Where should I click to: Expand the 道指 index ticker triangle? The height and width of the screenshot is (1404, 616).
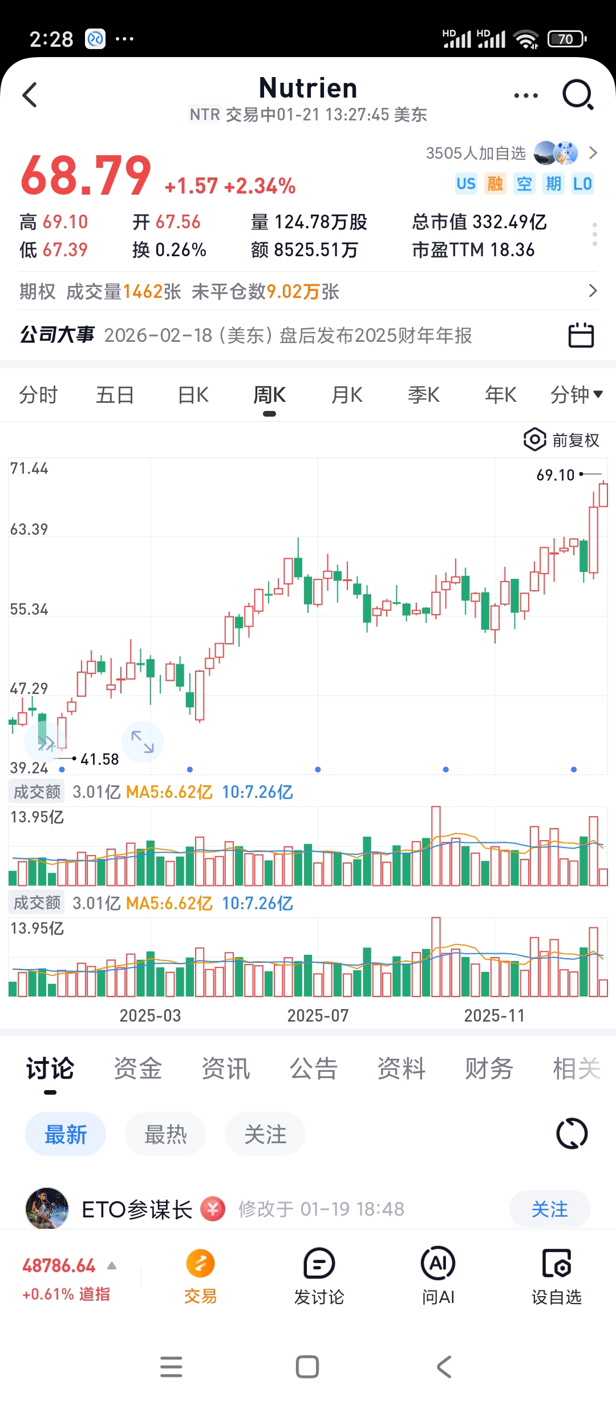112,1266
